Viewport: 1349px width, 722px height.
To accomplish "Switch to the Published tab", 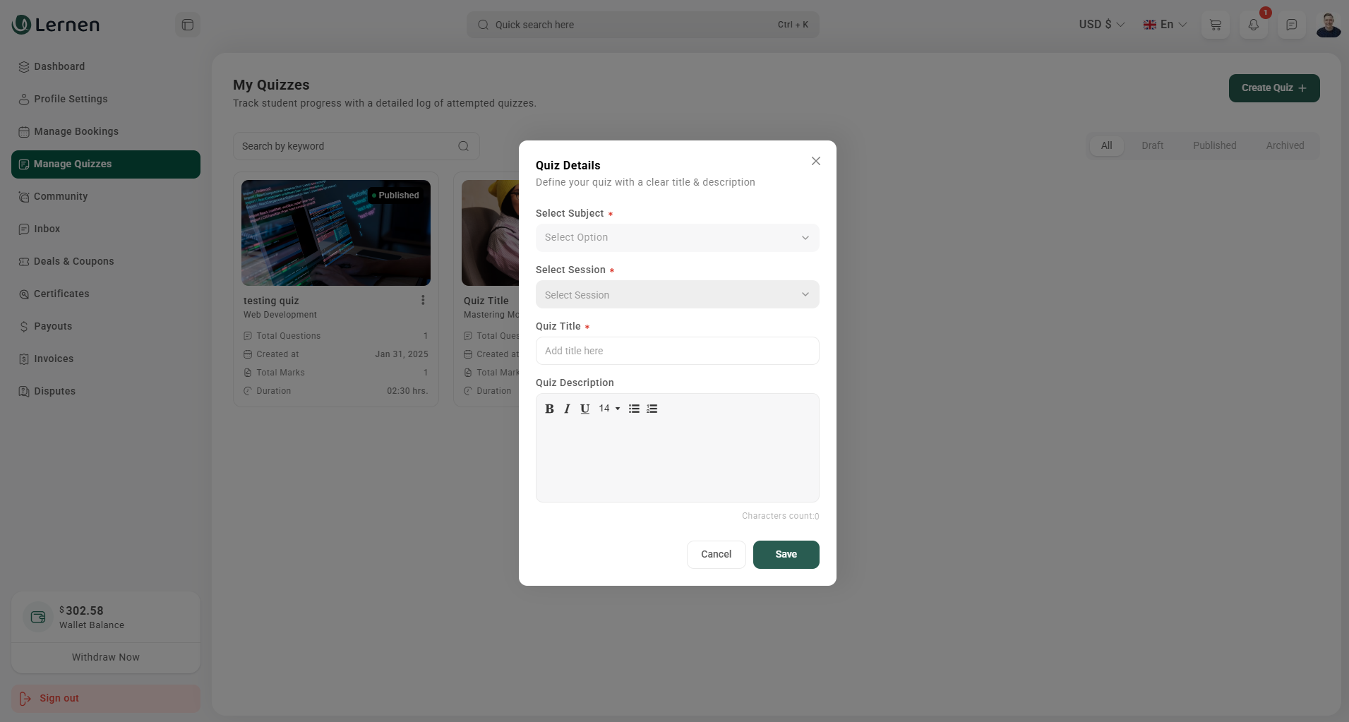I will pos(1214,145).
